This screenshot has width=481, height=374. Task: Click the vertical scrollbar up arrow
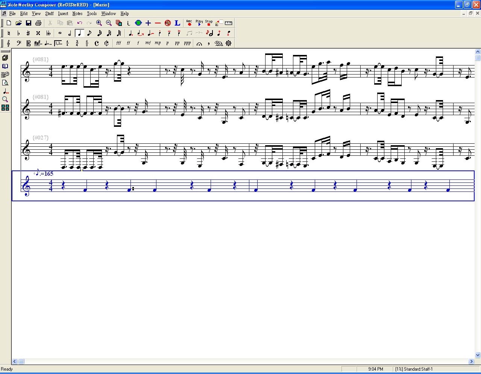pos(478,52)
